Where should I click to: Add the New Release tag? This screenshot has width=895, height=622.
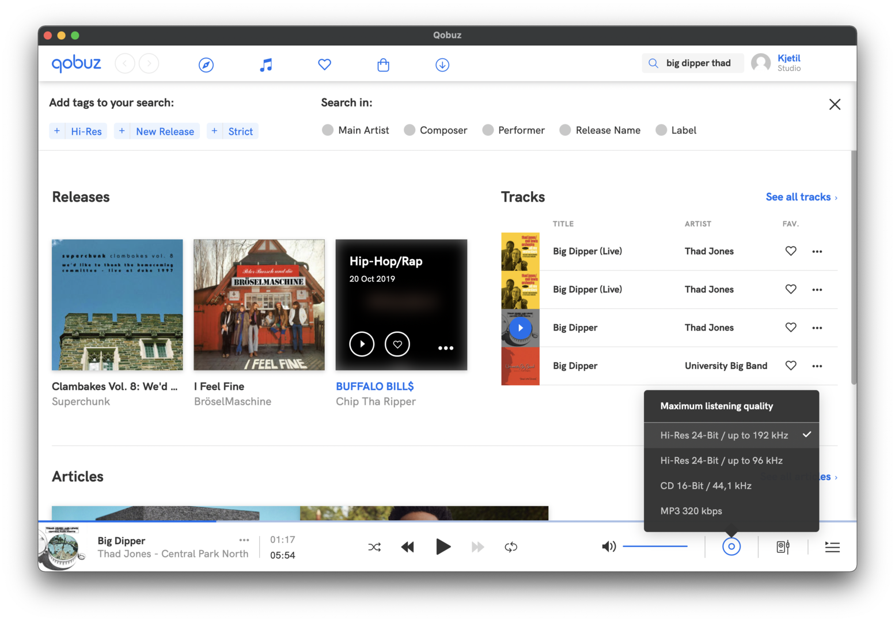coord(157,131)
